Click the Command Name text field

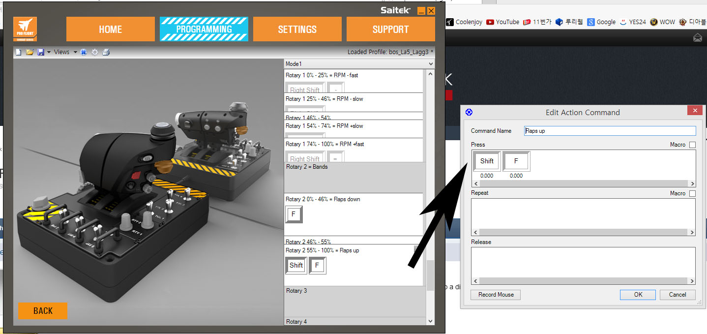[610, 131]
